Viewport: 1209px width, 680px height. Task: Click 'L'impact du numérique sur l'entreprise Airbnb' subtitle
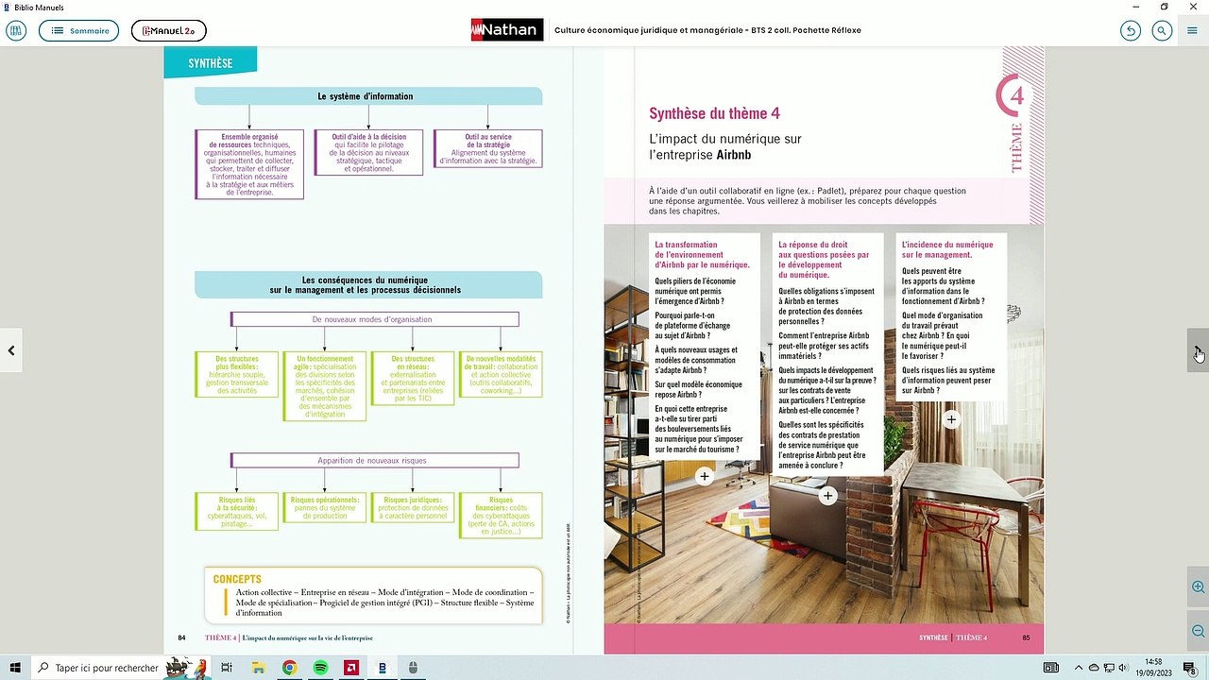pos(725,146)
